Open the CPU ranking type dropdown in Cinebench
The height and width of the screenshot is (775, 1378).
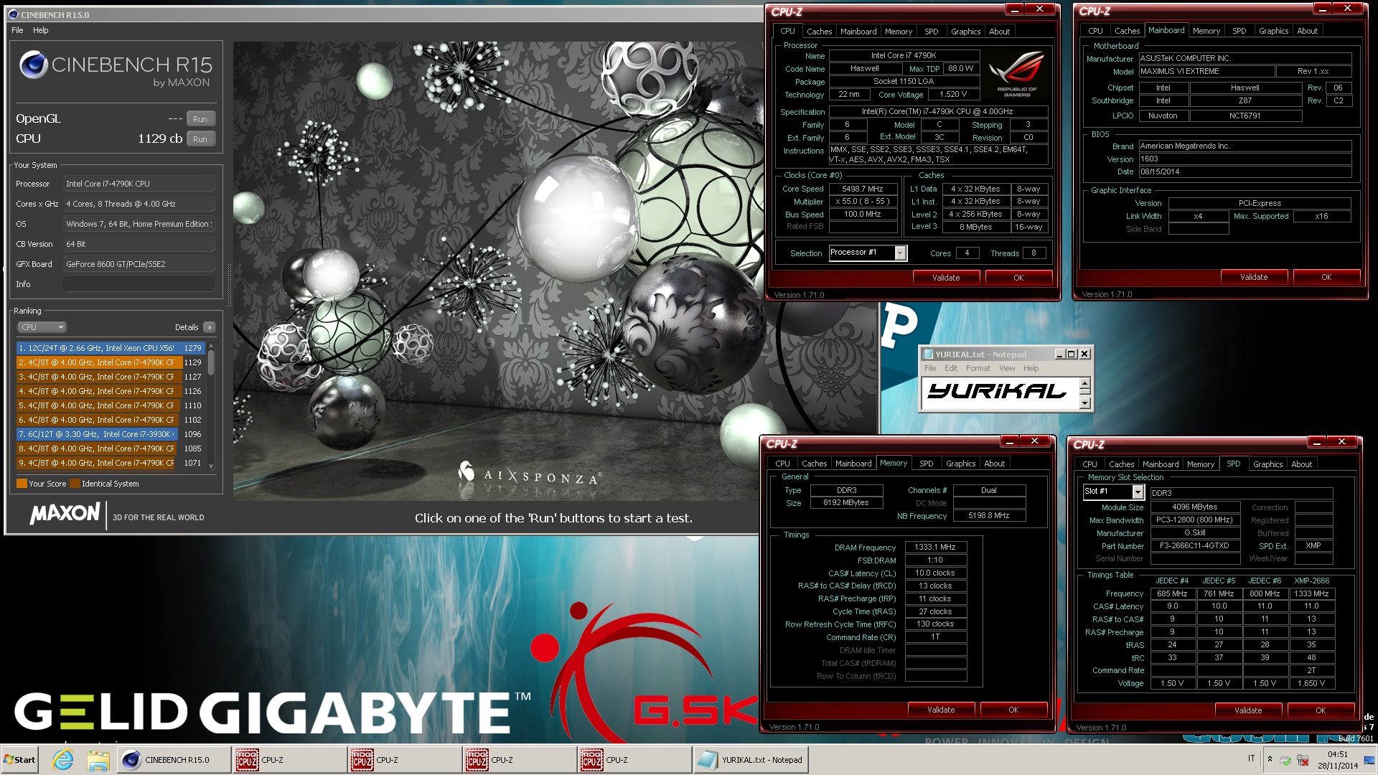click(x=42, y=327)
